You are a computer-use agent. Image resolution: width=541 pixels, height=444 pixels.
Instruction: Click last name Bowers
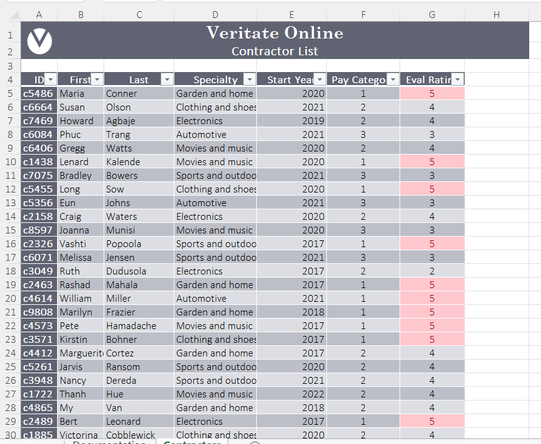139,175
